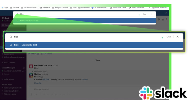Close the search box with the X next to the small Clear
The image size is (188, 100).
(151, 14)
